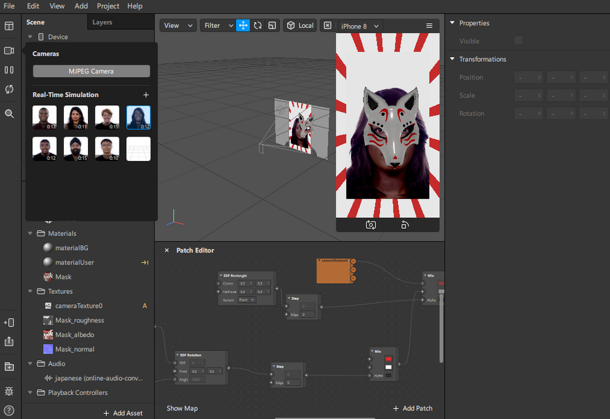
Task: Click Show Map in Patch Editor
Action: 182,408
